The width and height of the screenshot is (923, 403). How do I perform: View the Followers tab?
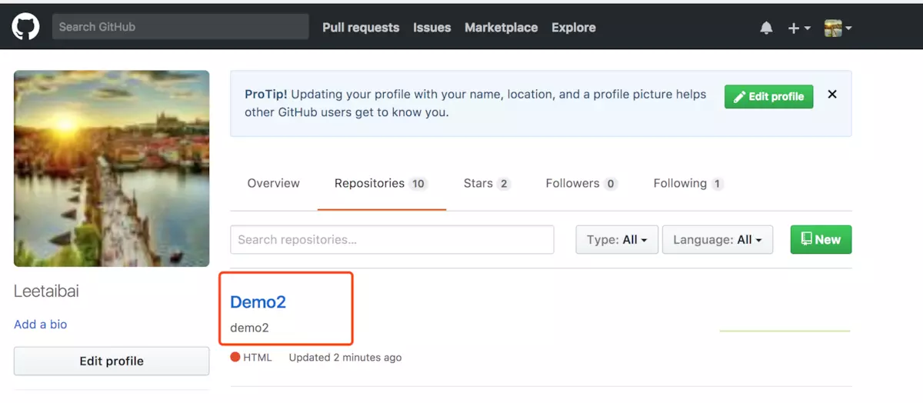click(x=581, y=183)
